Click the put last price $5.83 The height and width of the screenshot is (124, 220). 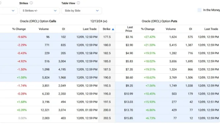click(129, 61)
